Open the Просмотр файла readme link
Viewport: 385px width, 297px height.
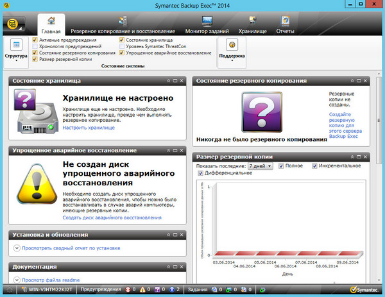point(51,280)
